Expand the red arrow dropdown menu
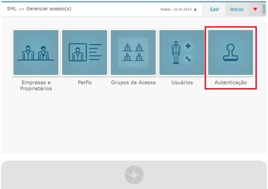The image size is (268, 189). 255,9
